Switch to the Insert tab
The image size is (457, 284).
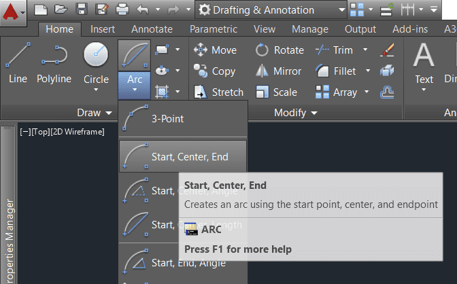[x=102, y=29]
